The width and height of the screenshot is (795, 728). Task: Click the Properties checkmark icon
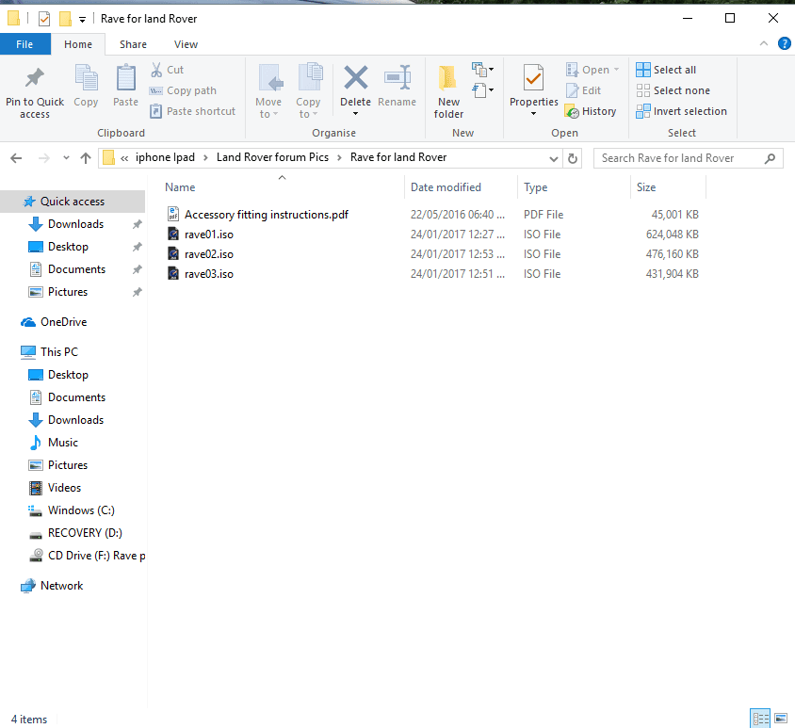(533, 78)
